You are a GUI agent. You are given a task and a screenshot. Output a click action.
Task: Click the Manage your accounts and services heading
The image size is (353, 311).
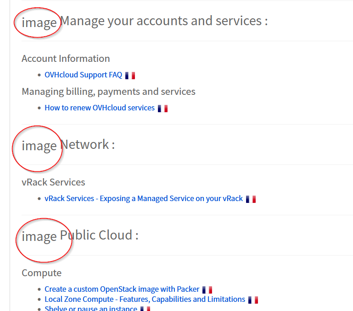pyautogui.click(x=164, y=21)
